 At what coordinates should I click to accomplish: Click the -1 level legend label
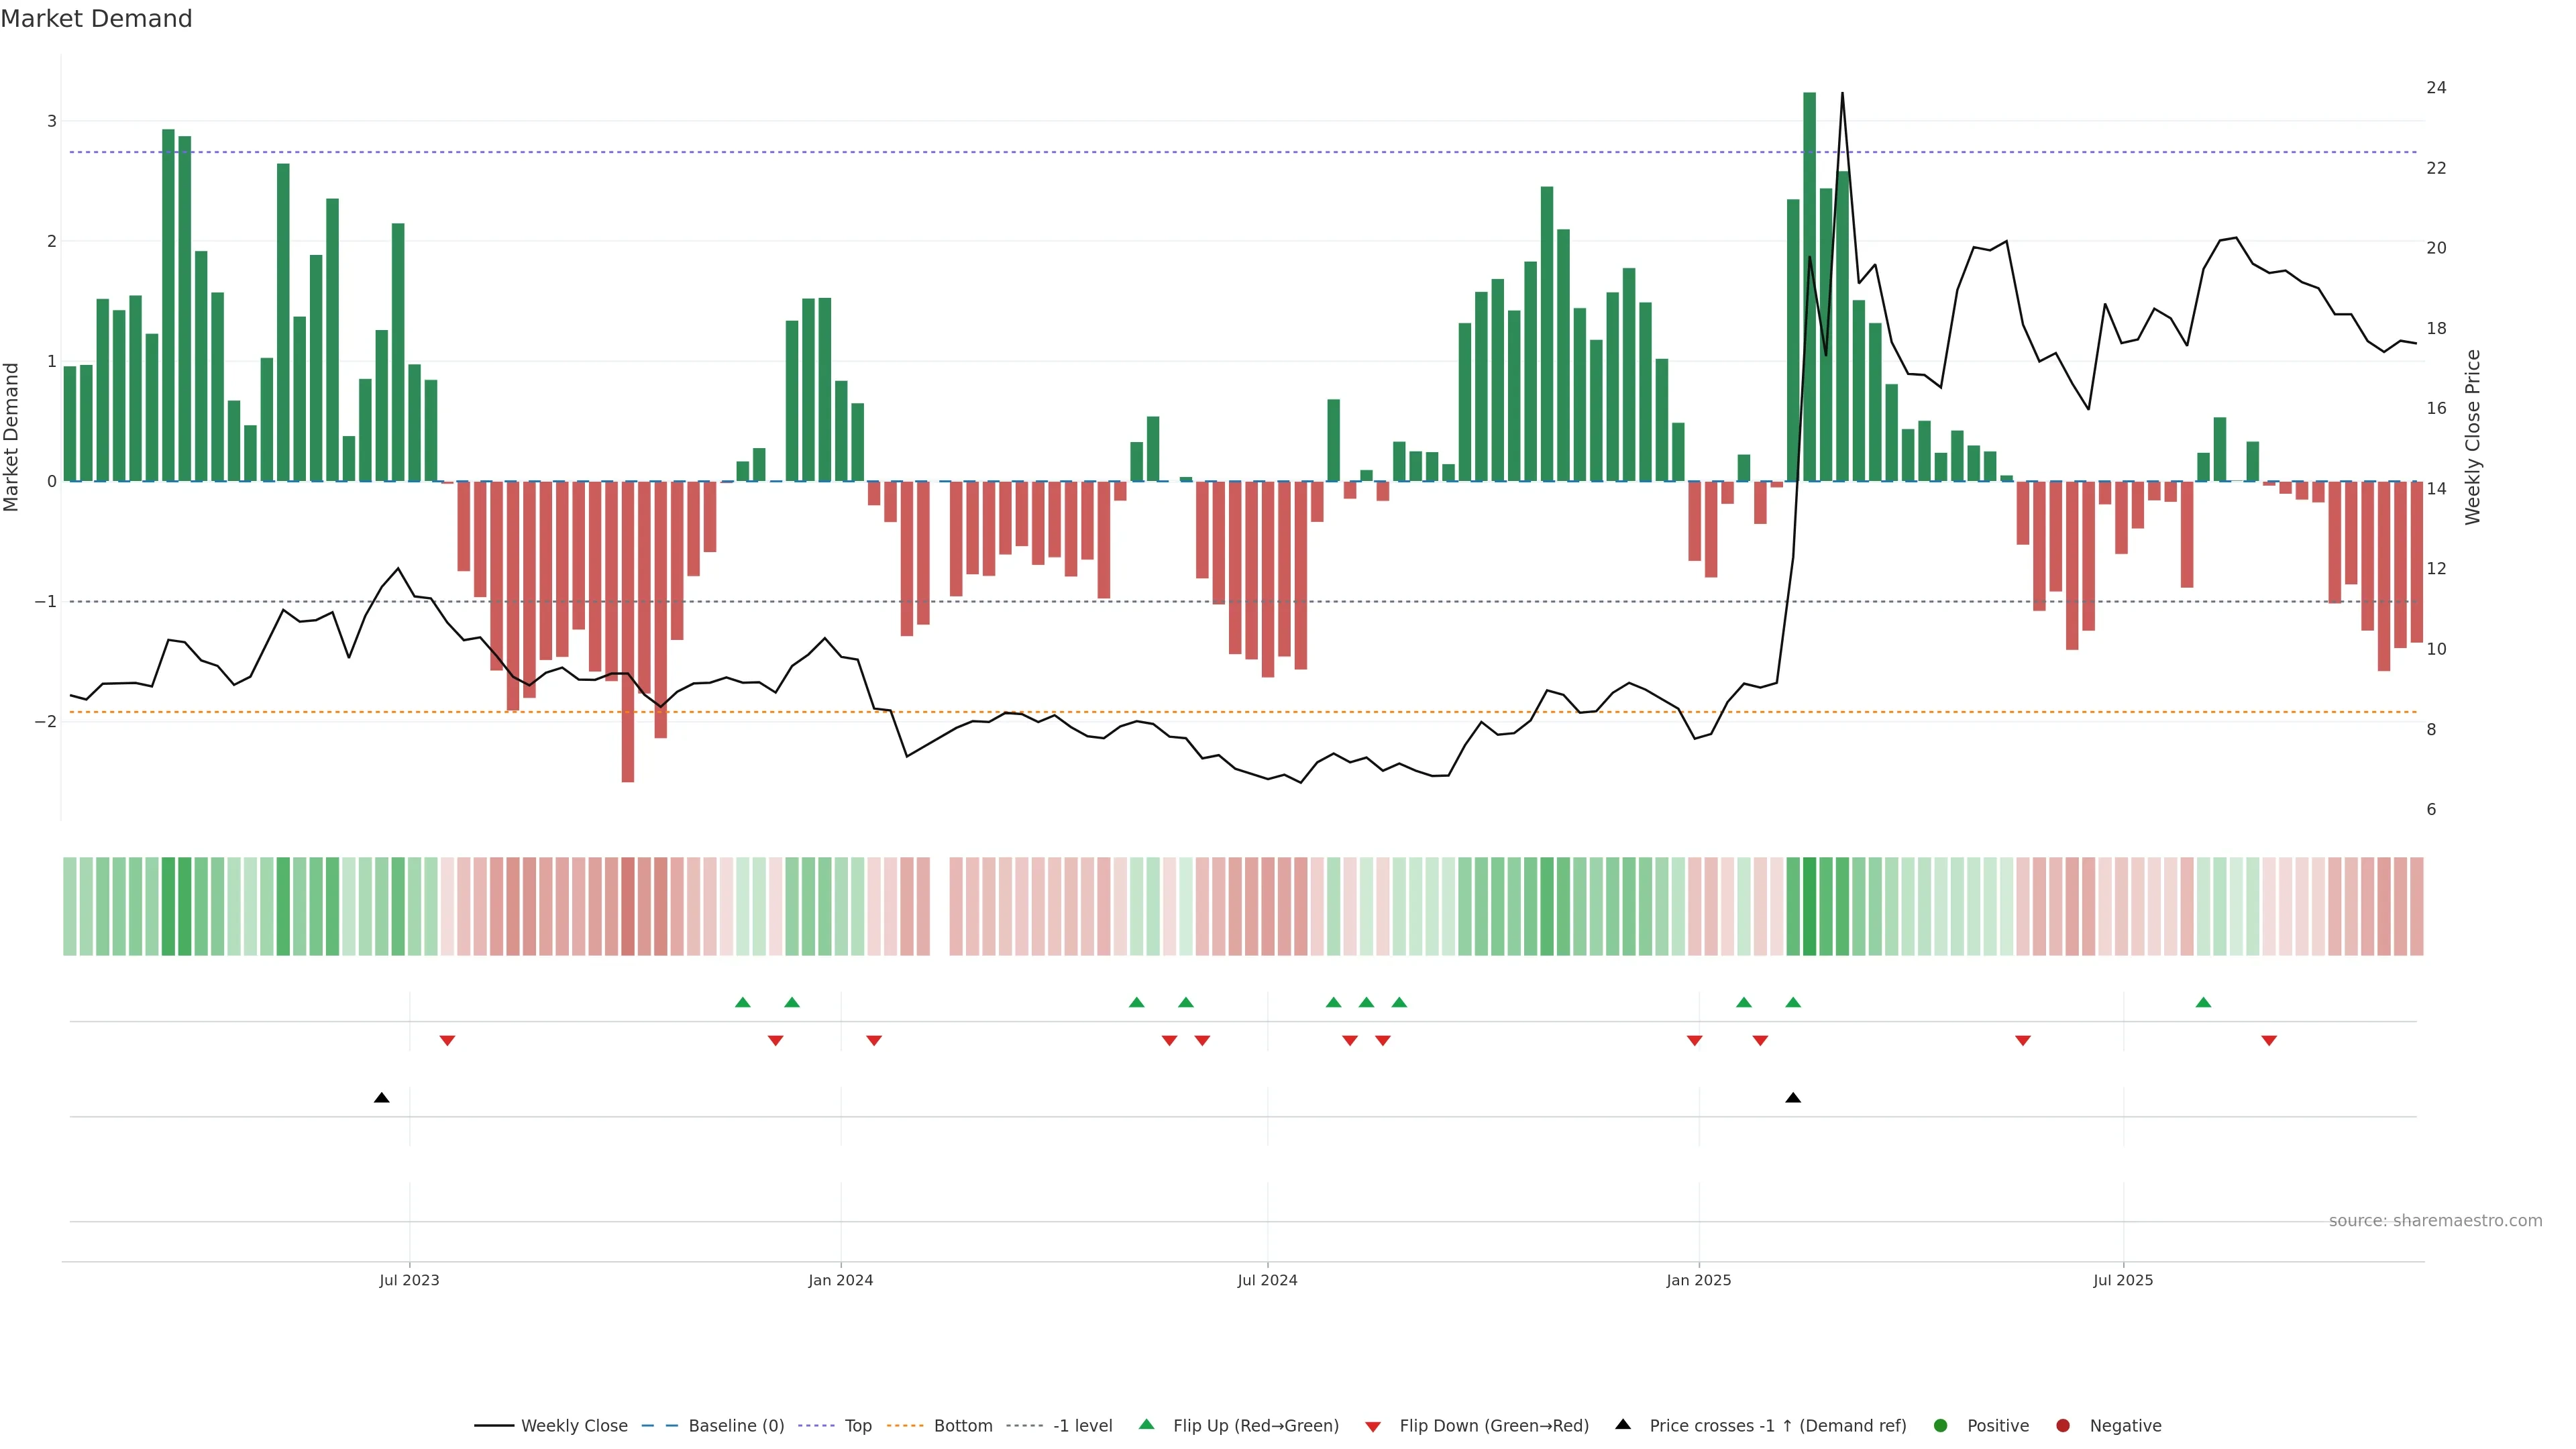coord(1082,1426)
